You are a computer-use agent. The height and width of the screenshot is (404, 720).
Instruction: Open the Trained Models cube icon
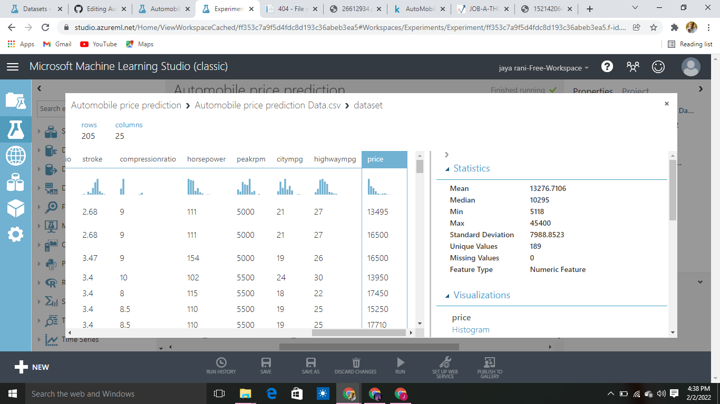pos(15,208)
